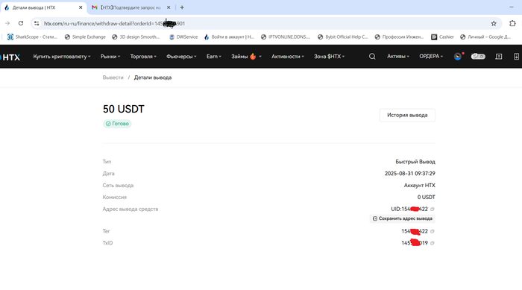
Task: Open SharkScope bookmark
Action: point(33,37)
